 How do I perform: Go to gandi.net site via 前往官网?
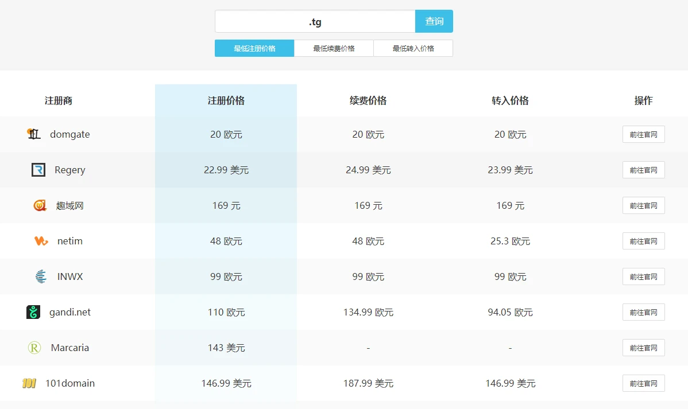click(643, 312)
